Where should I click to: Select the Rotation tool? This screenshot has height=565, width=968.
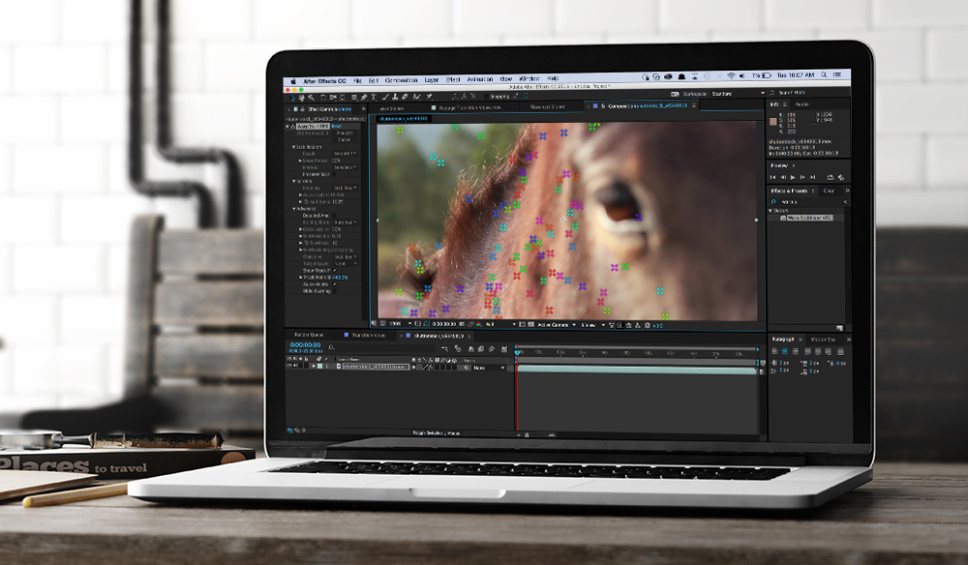pos(322,95)
